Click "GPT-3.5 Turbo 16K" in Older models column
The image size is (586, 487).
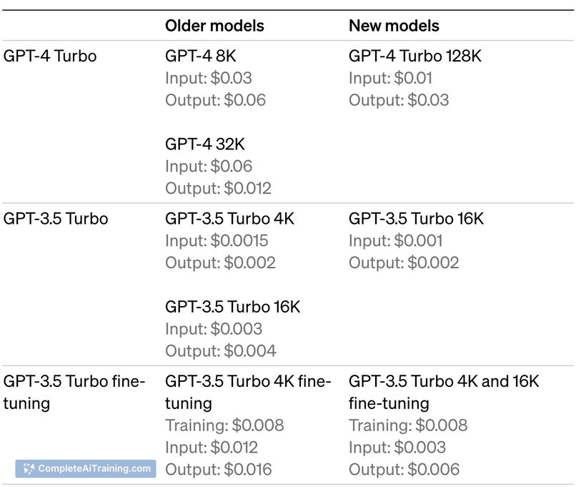click(232, 307)
